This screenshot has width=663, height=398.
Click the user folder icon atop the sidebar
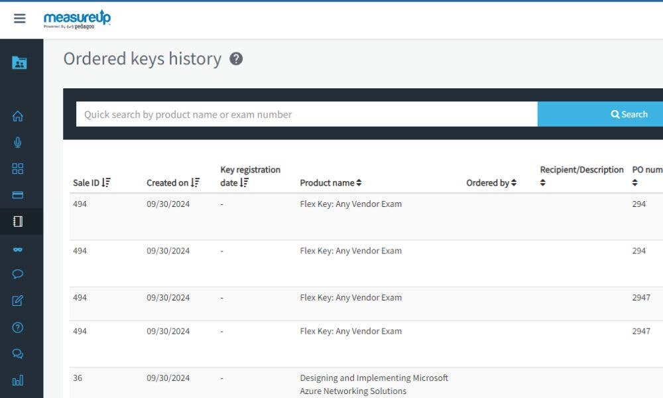click(19, 63)
